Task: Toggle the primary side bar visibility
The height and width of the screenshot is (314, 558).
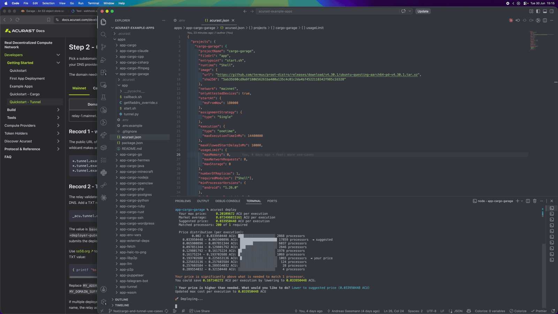Action: (x=538, y=11)
